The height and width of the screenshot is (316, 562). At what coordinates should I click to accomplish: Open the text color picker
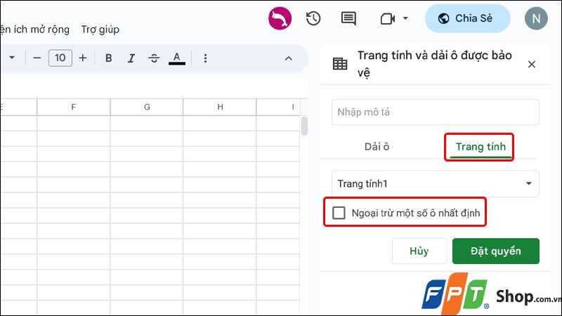(177, 58)
